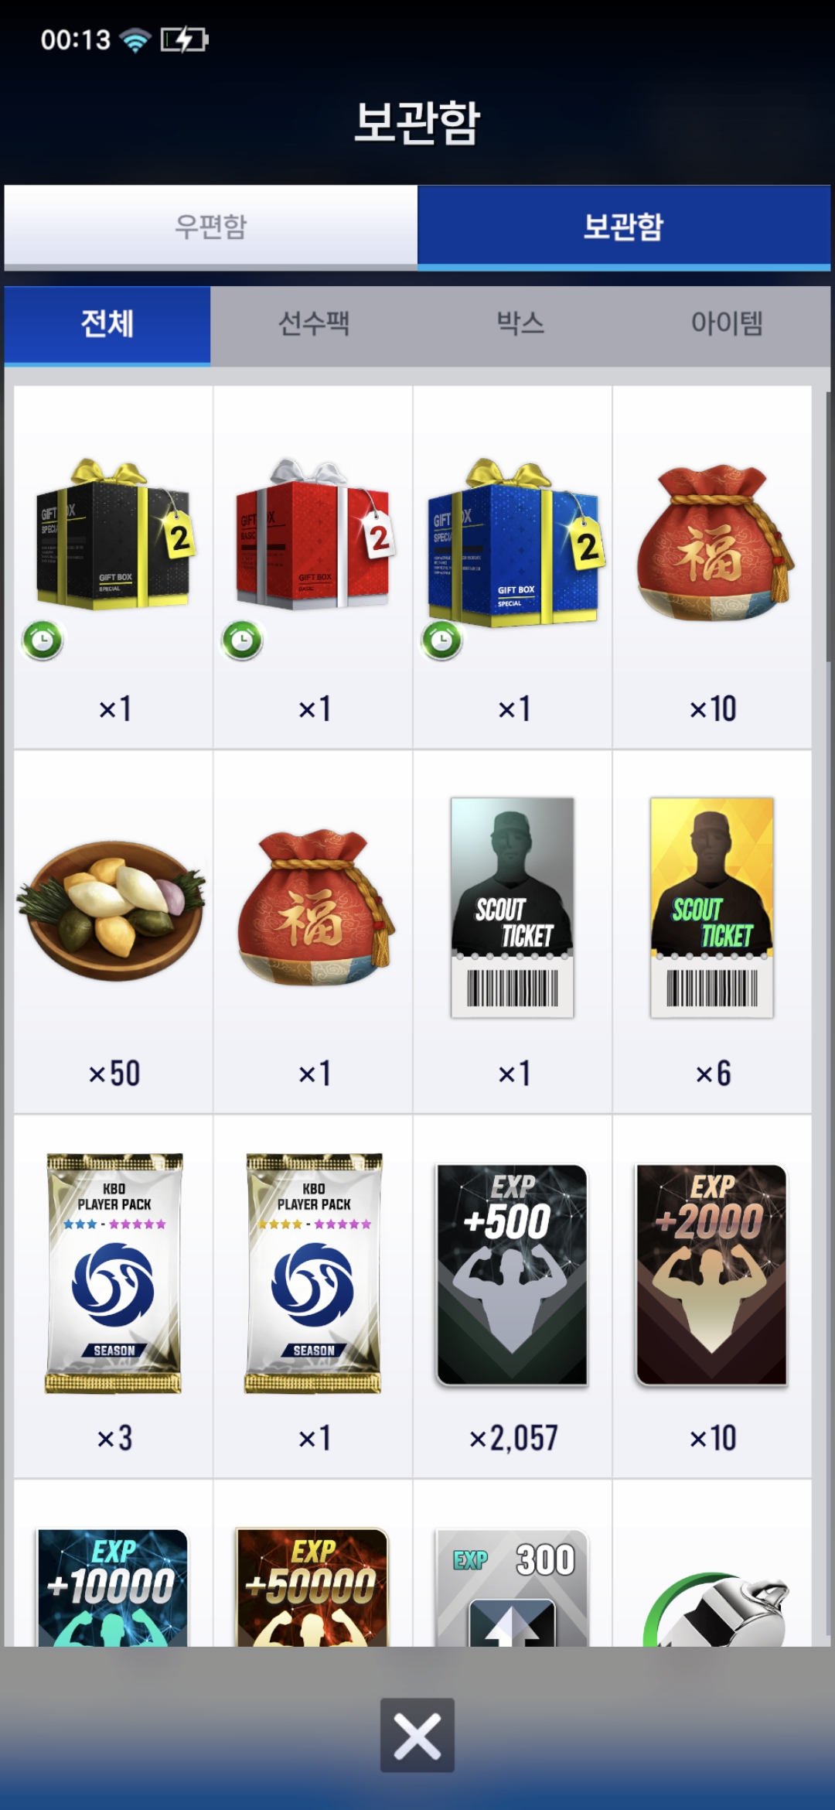Click the vertical scrollbar on the right
Viewport: 835px width, 1810px height.
(x=830, y=526)
